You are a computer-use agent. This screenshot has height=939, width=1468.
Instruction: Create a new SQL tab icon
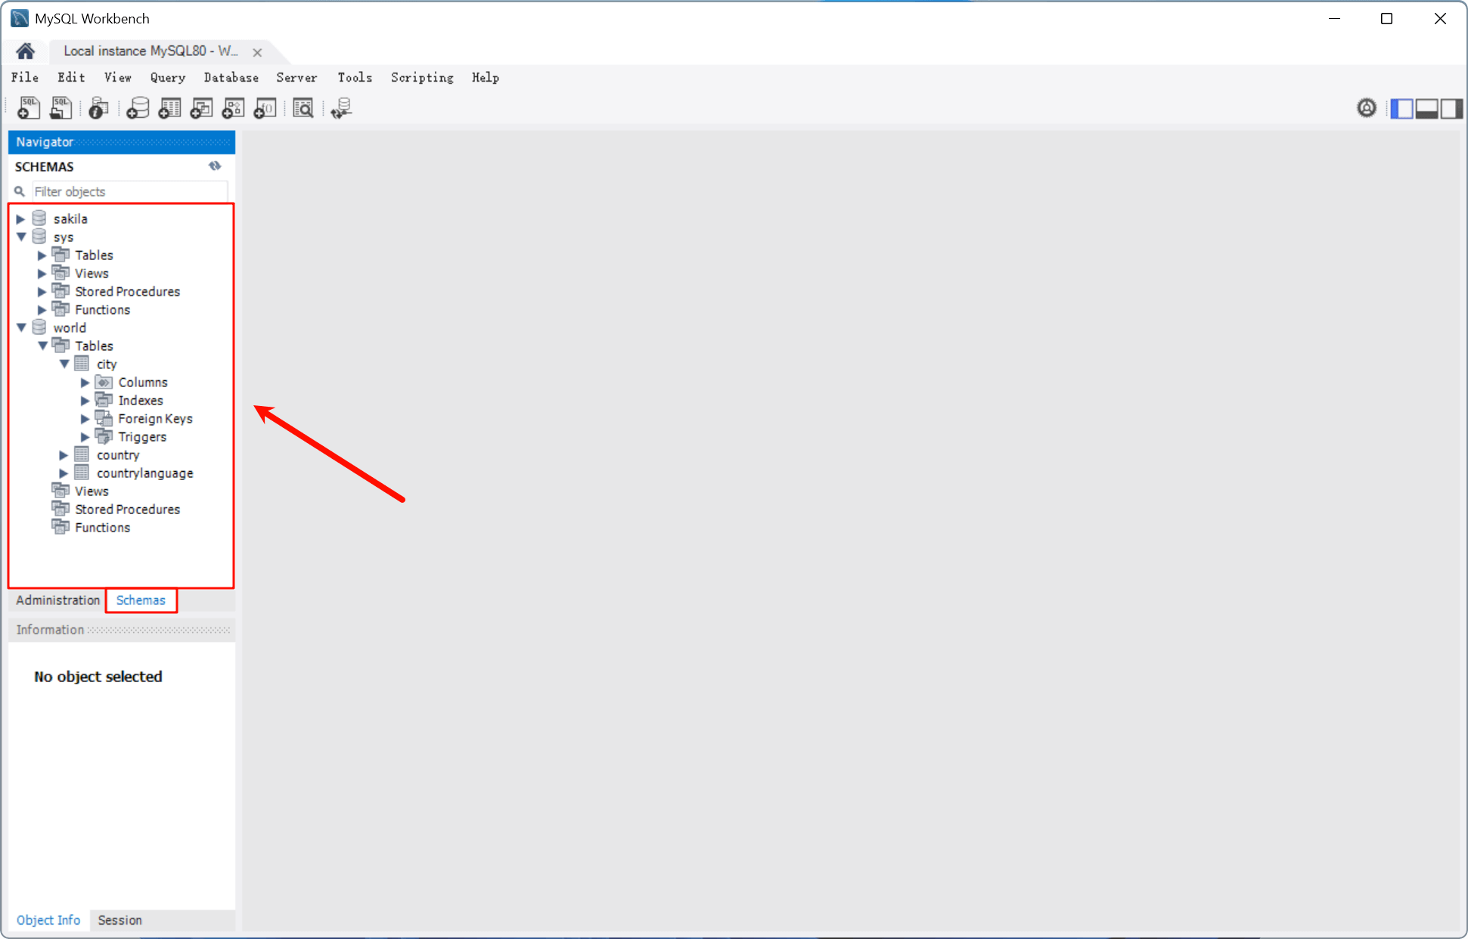(x=28, y=108)
